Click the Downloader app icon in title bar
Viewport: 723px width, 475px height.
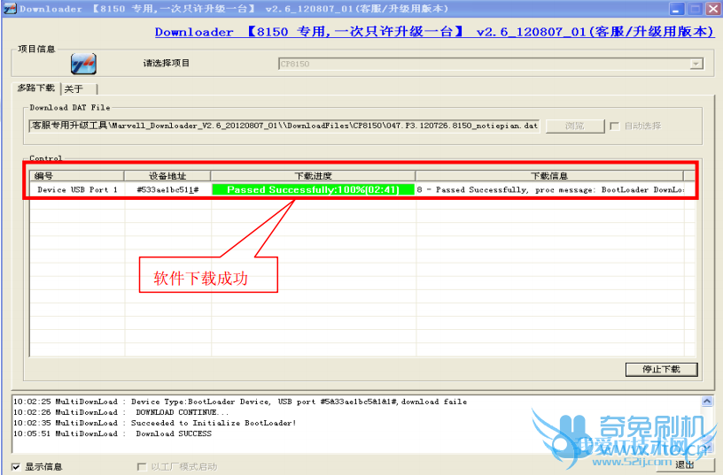click(x=10, y=8)
